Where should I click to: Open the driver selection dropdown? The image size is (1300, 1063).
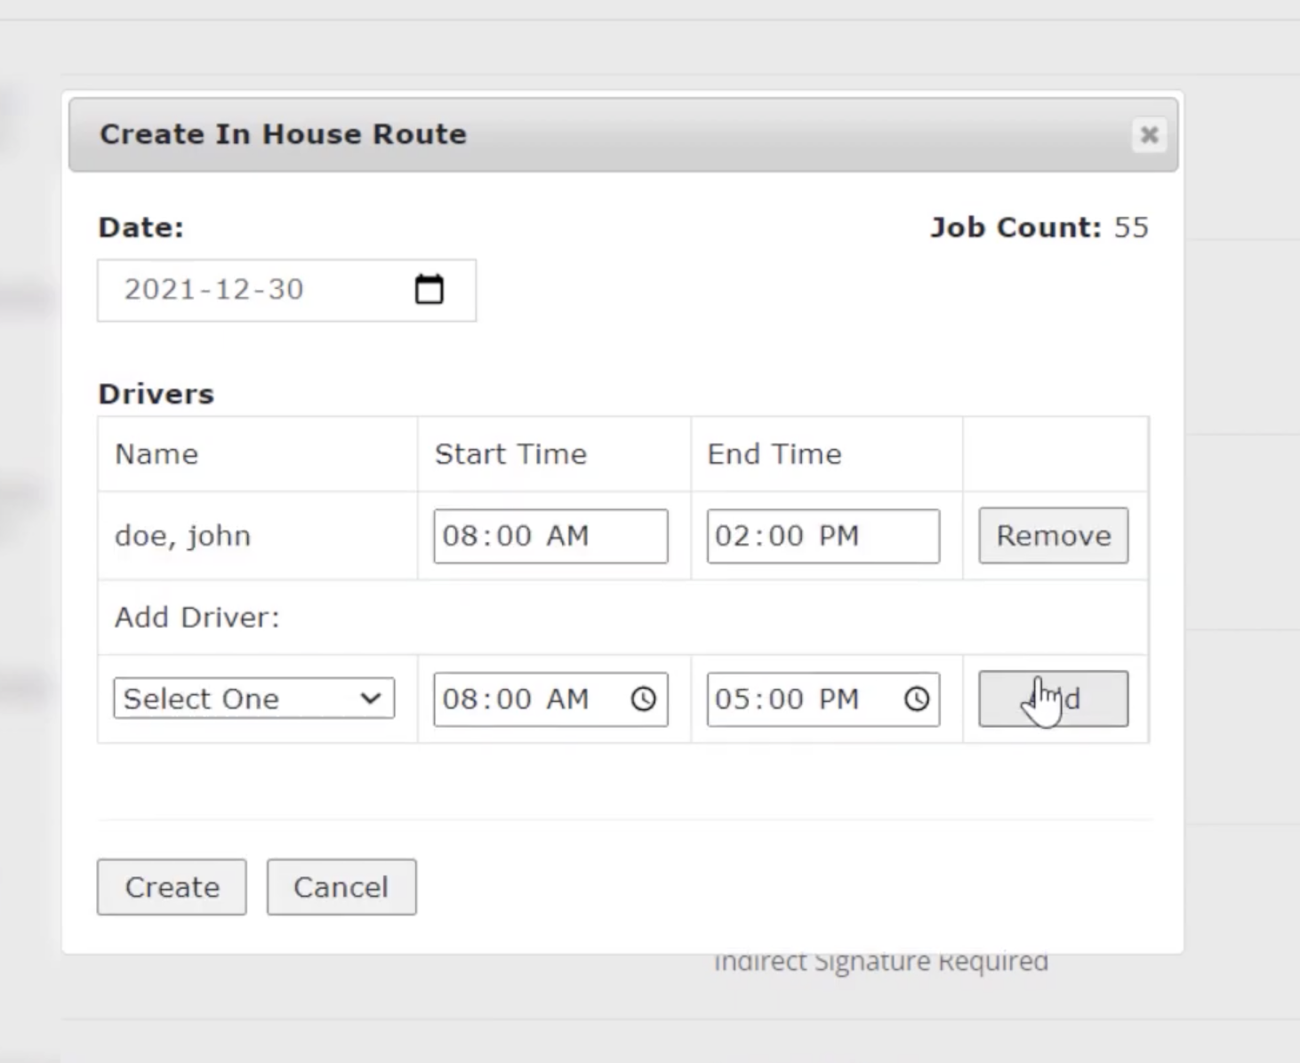coord(253,699)
